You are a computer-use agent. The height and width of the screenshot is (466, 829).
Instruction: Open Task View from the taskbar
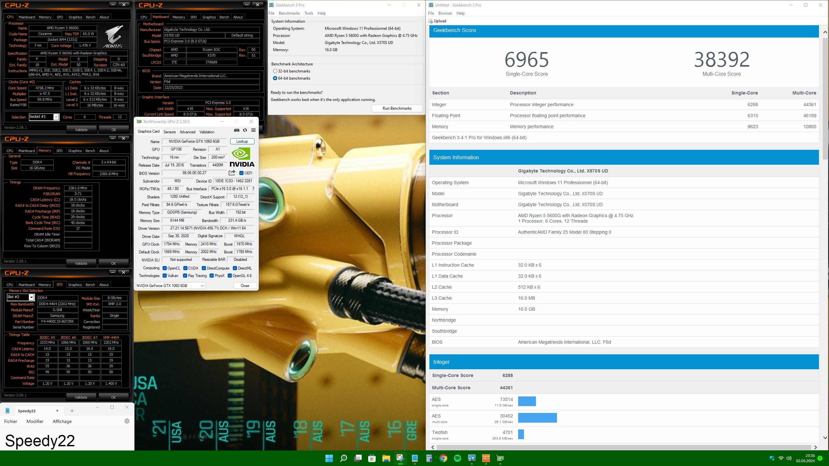[358, 458]
